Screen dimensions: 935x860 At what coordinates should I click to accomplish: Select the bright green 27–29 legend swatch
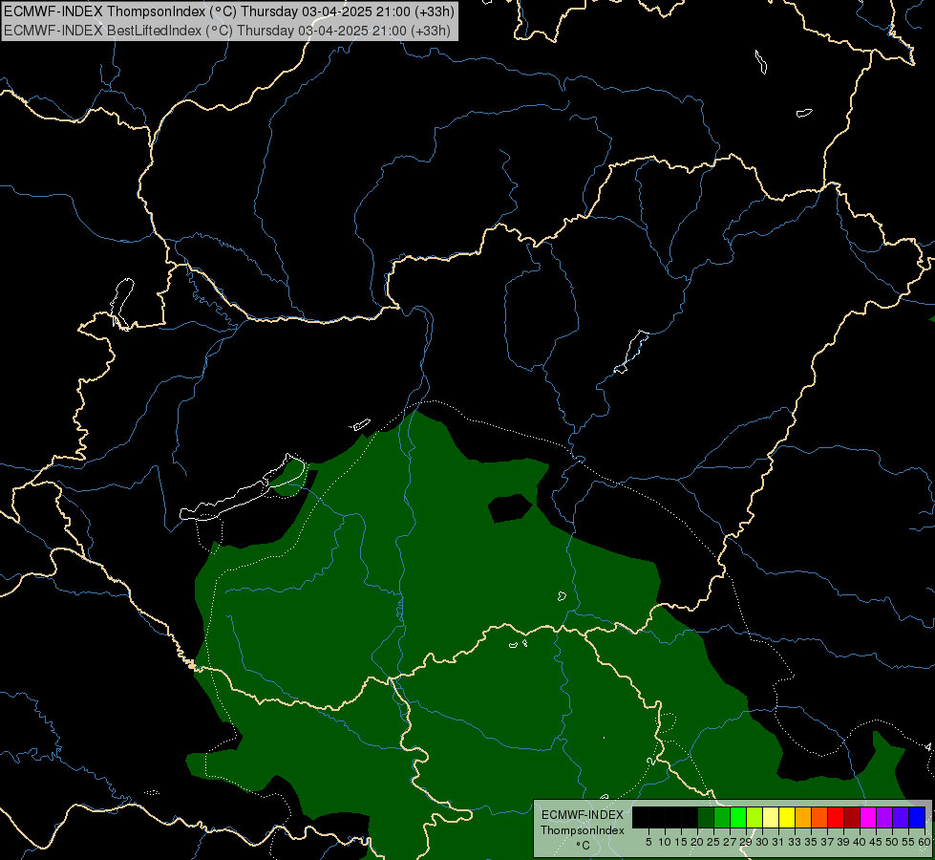(x=738, y=818)
